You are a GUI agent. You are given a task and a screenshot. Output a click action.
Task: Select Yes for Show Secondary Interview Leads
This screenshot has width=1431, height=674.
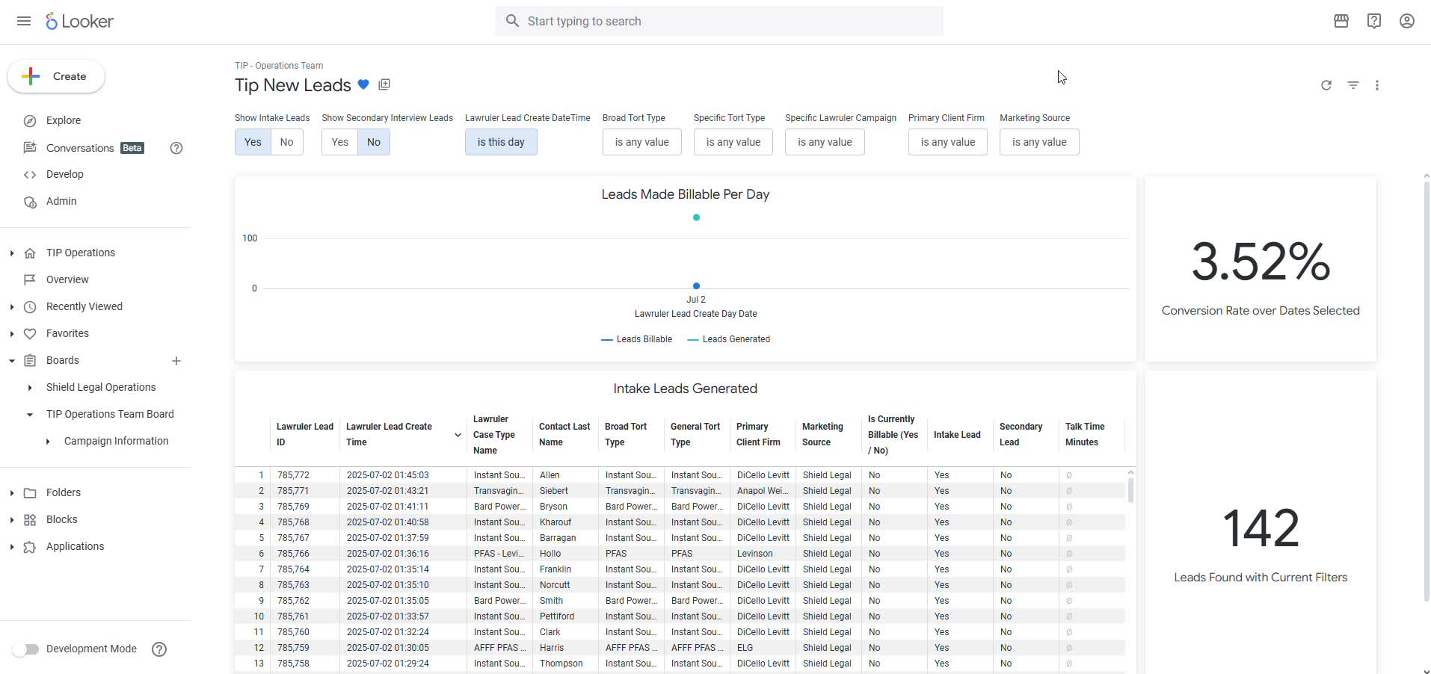[339, 142]
